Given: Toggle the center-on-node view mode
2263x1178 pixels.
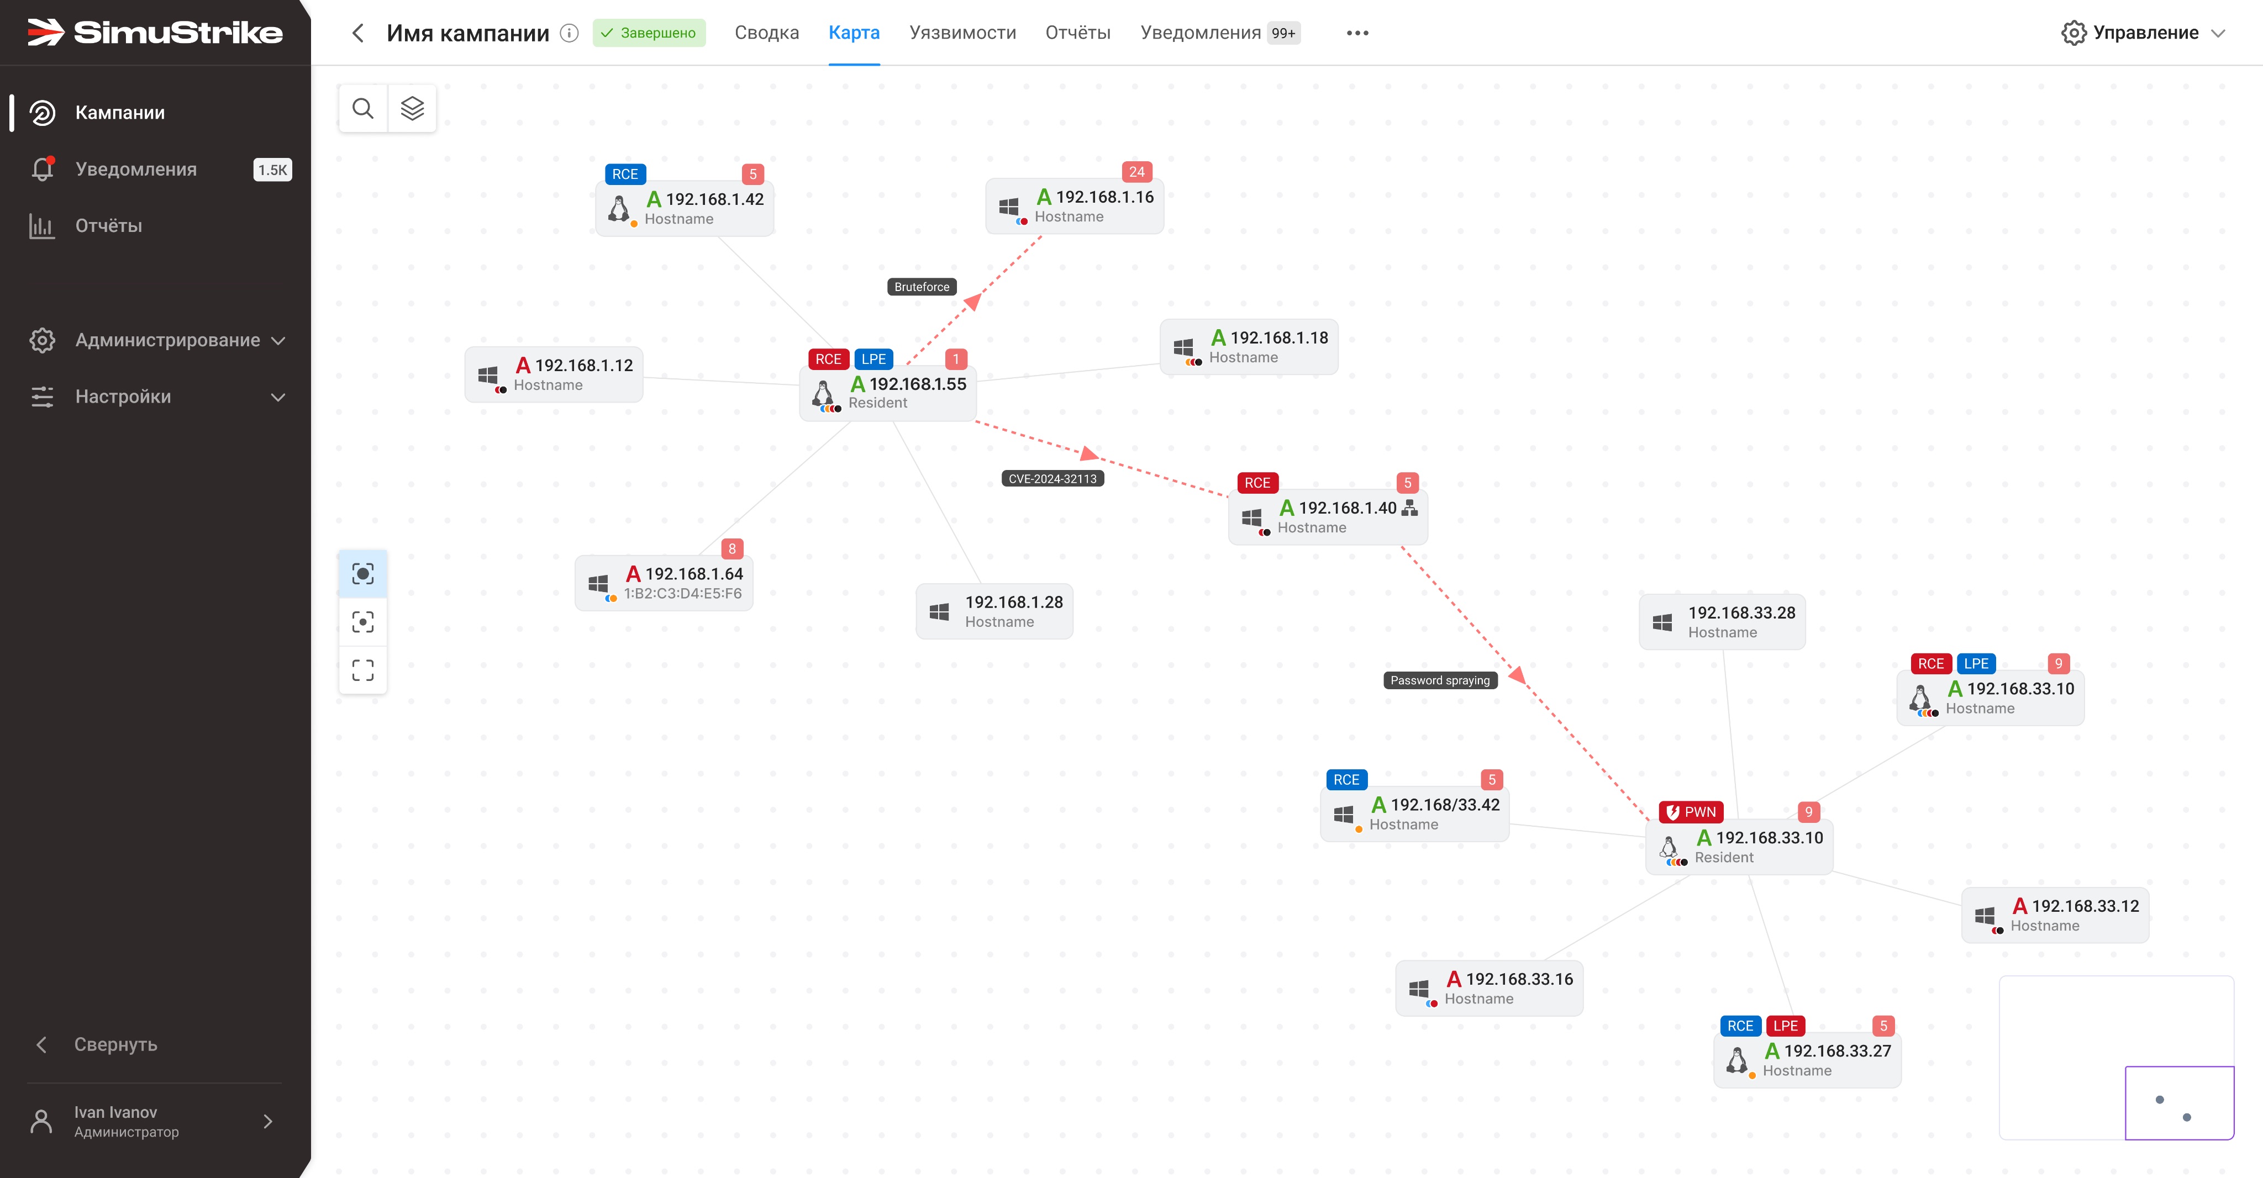Looking at the screenshot, I should [x=363, y=622].
